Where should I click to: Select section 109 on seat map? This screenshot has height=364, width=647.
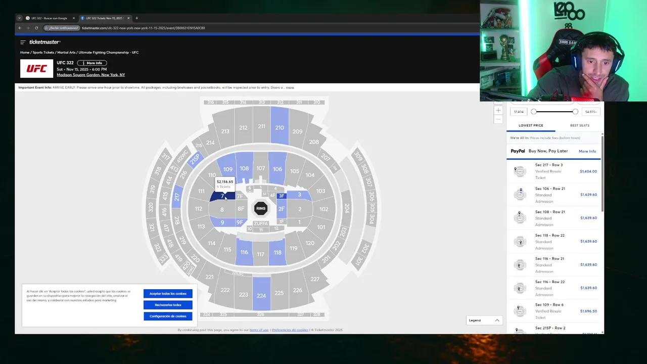(x=228, y=169)
